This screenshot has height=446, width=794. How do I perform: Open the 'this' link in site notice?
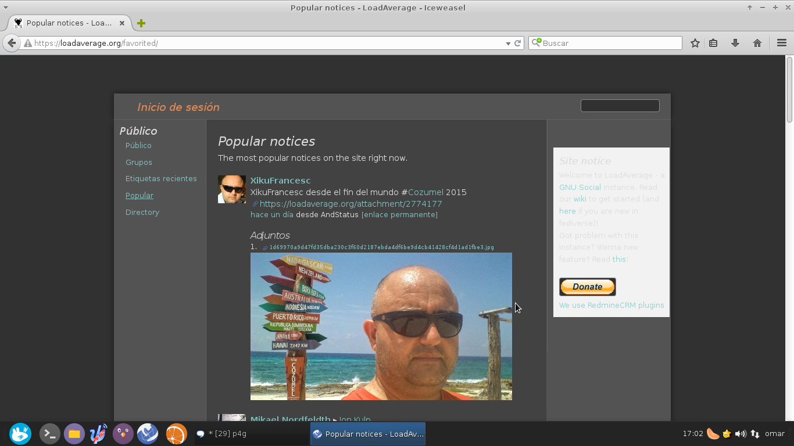(x=619, y=260)
